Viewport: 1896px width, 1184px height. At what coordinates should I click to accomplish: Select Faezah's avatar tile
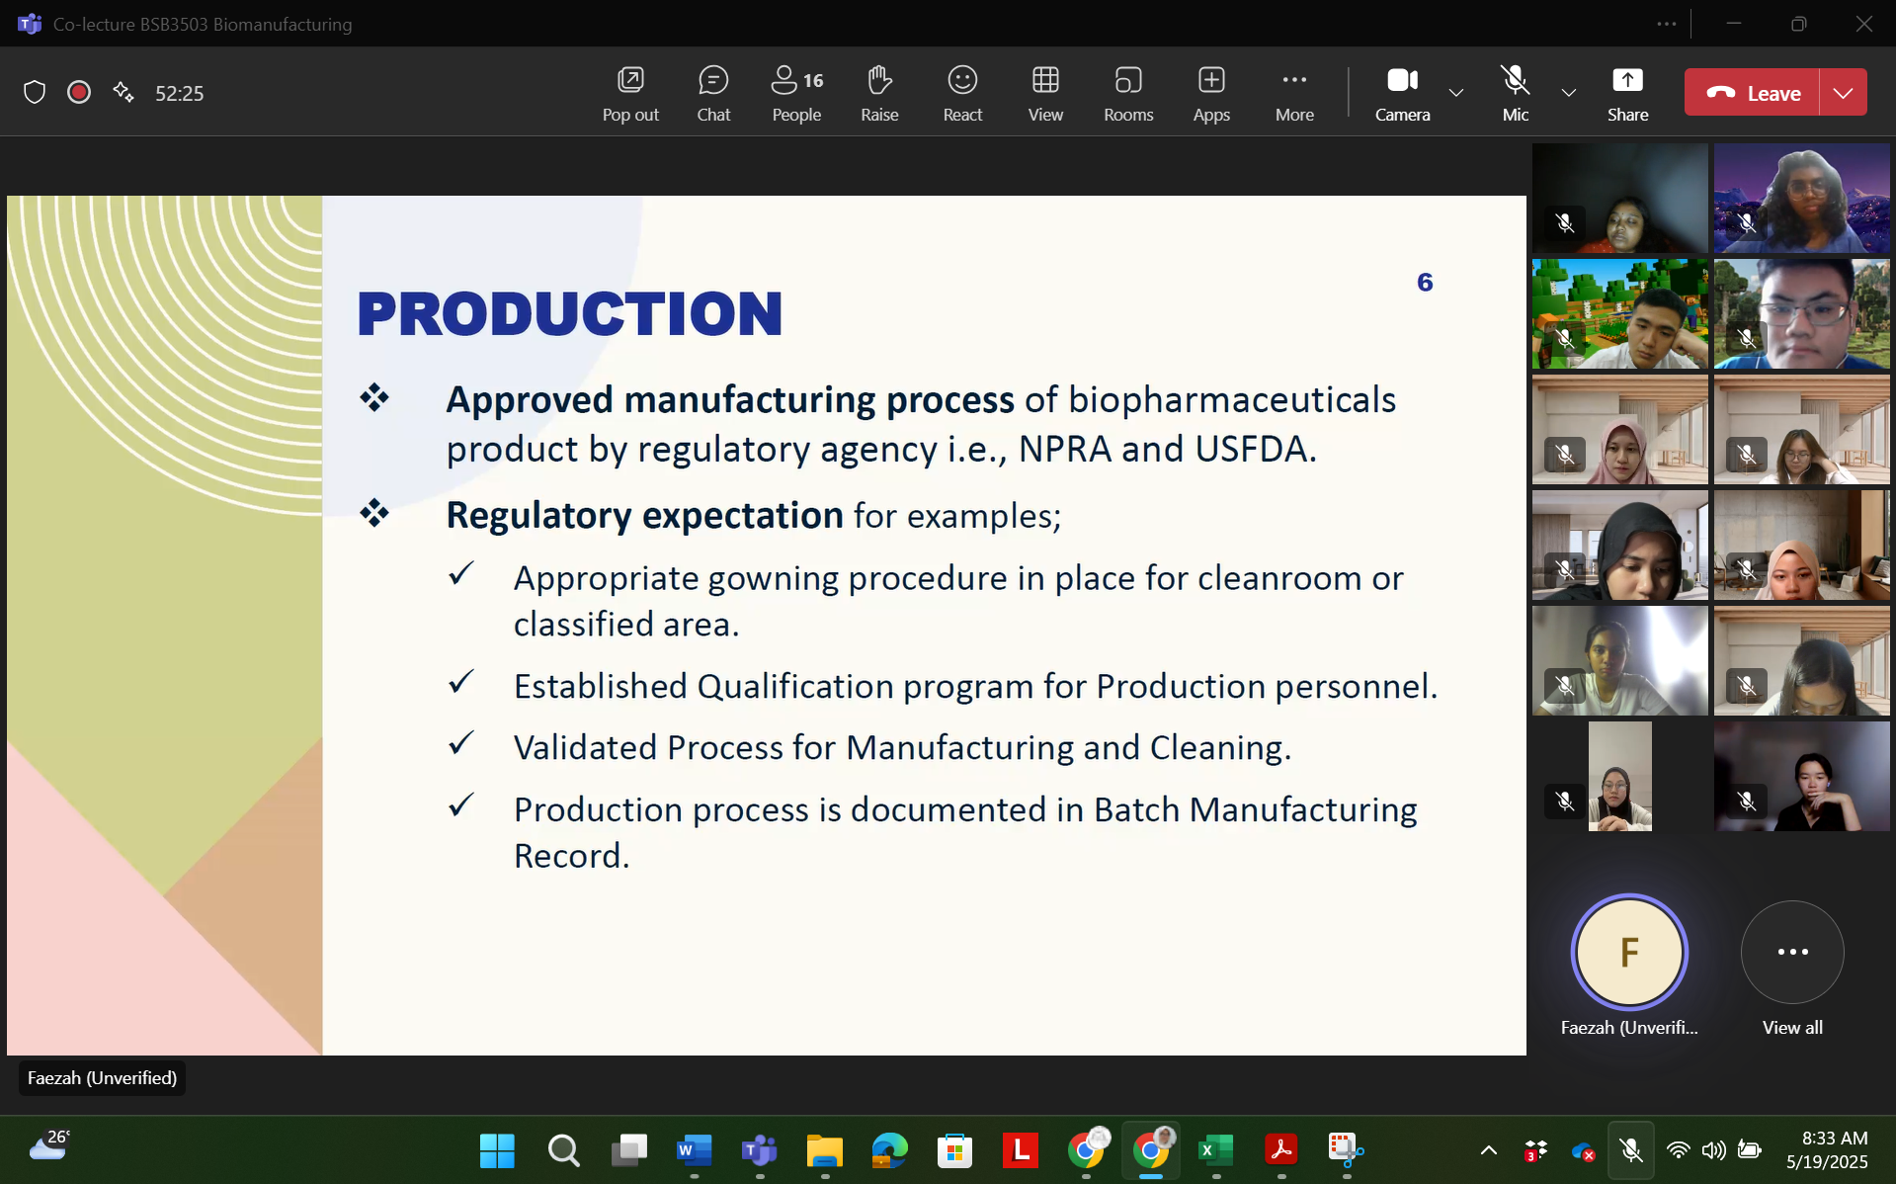pos(1628,953)
